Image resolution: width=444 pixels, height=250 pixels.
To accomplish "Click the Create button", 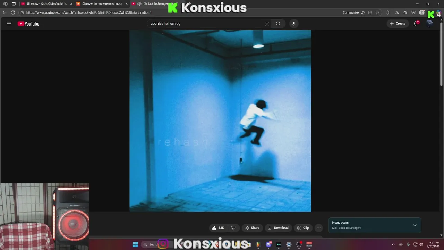I will tap(398, 24).
